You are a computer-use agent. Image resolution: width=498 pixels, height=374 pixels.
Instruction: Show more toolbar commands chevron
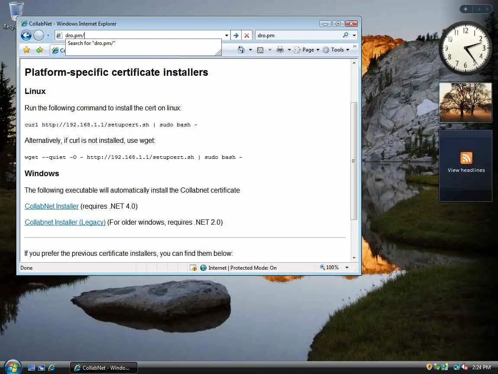[355, 46]
